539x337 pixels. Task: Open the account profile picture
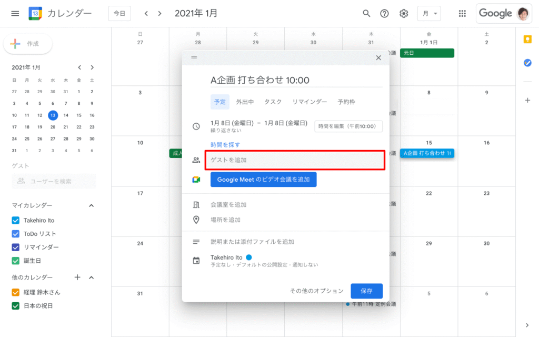[523, 13]
